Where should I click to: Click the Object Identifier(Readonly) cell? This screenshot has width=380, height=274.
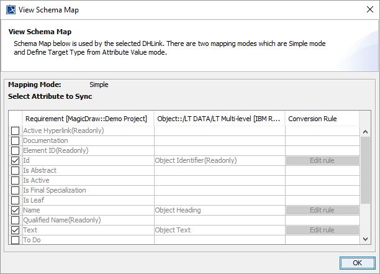coord(219,160)
